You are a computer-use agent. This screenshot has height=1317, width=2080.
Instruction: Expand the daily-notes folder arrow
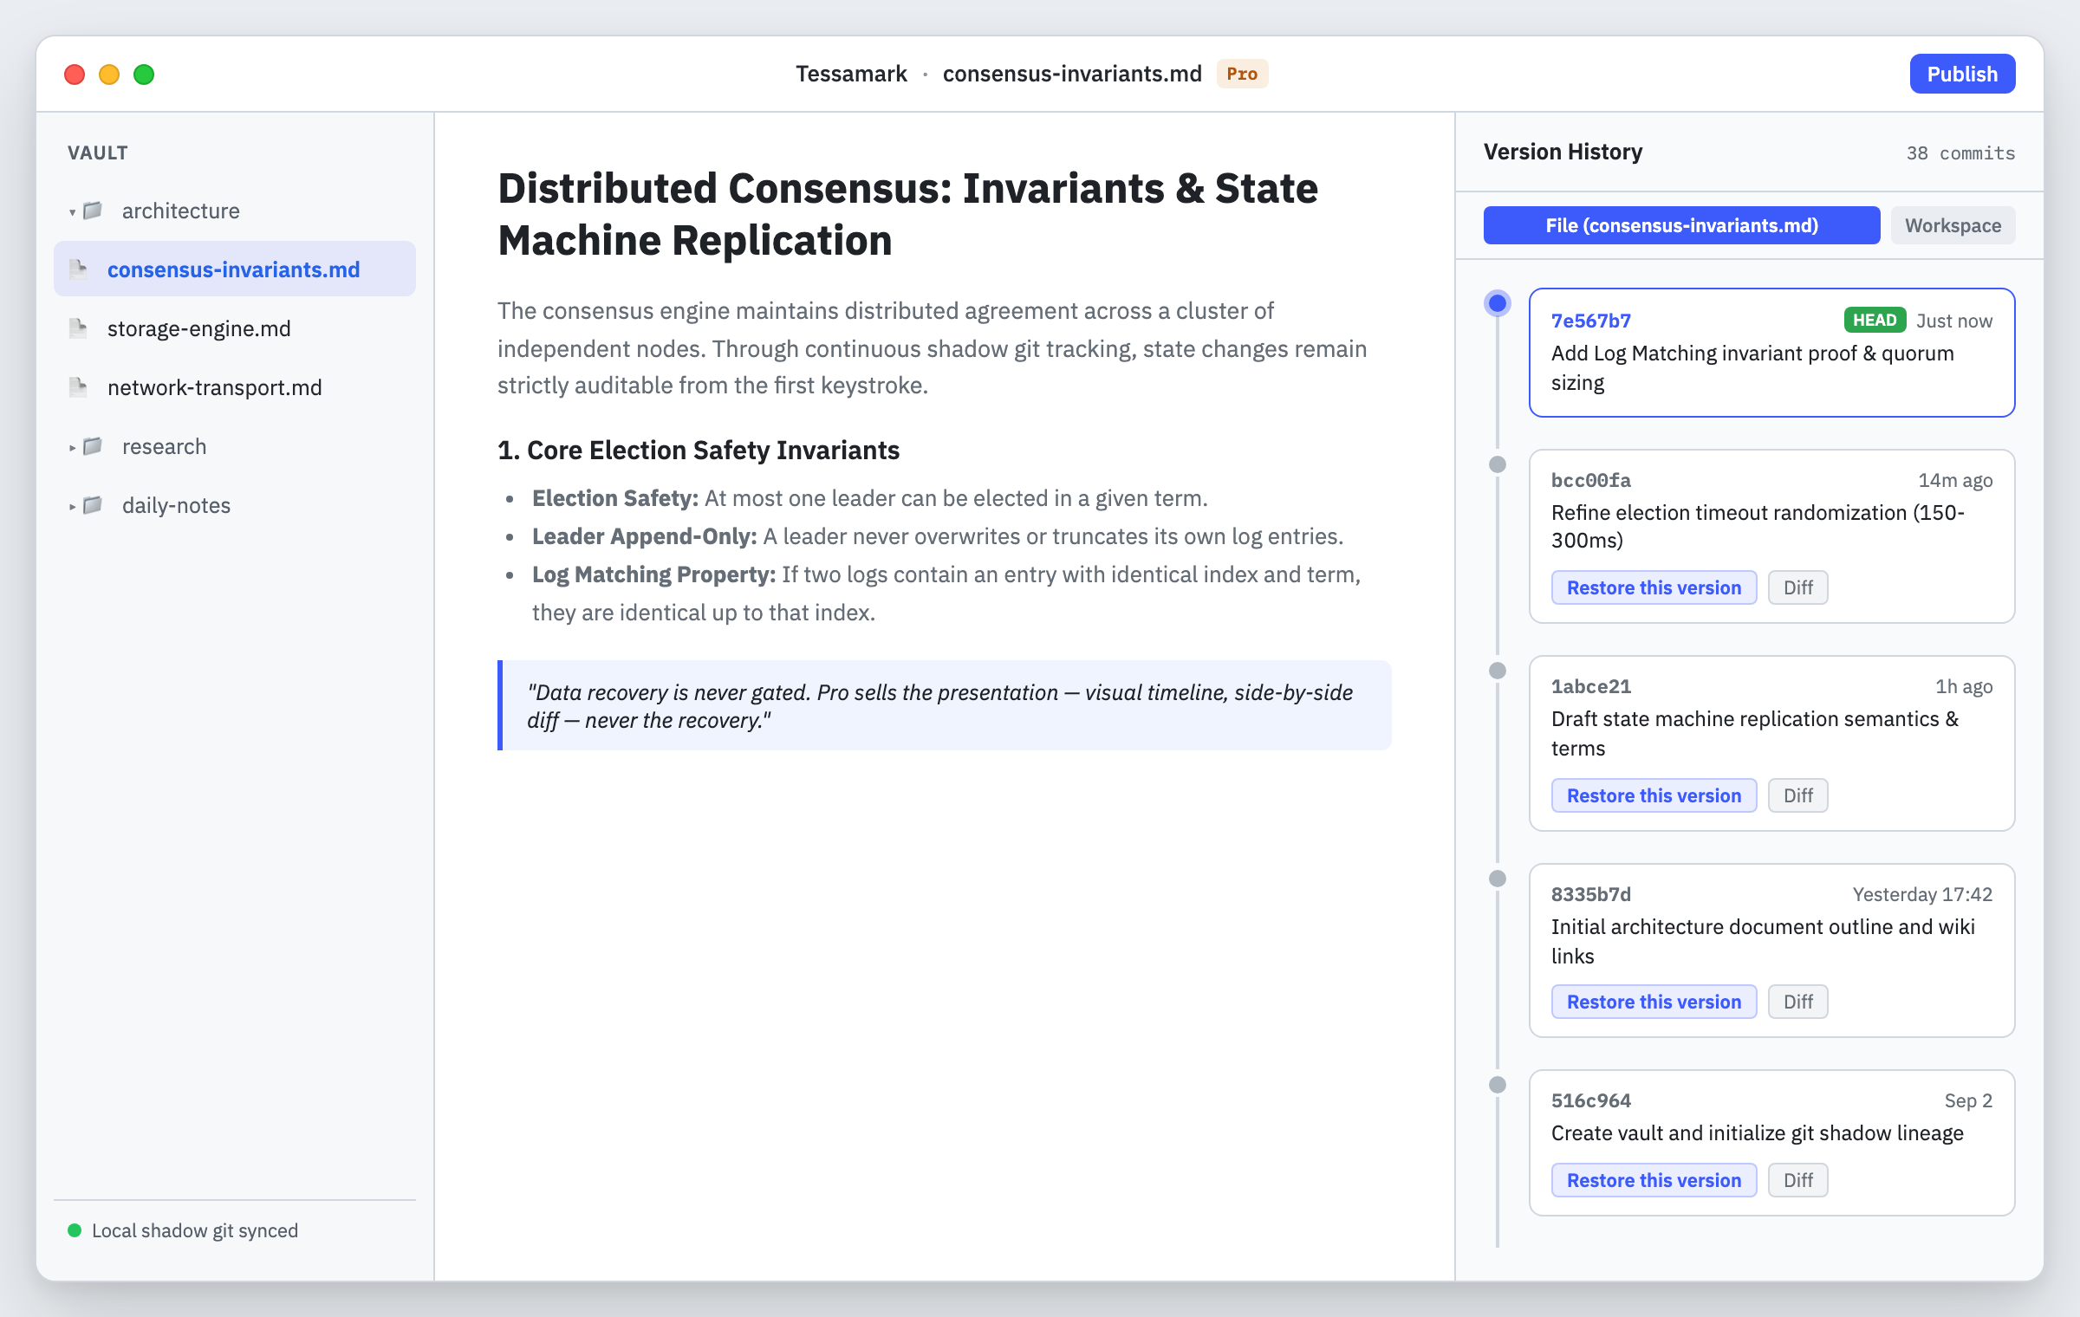click(72, 506)
